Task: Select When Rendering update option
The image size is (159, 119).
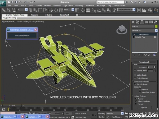Action: pos(136,101)
